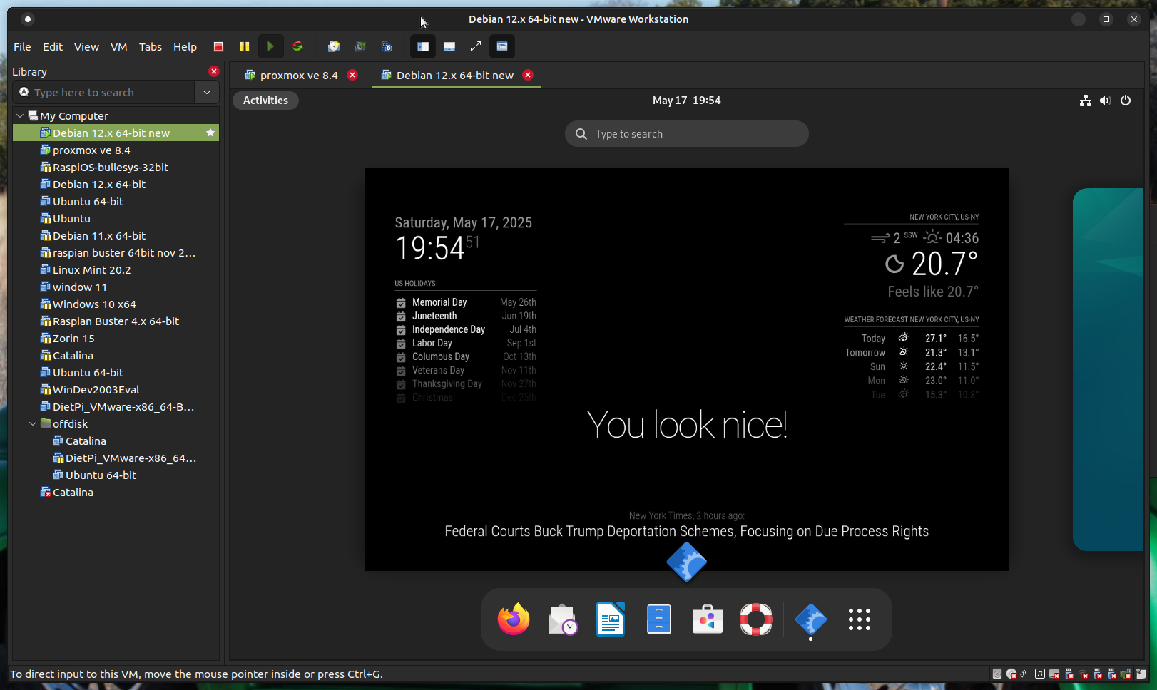This screenshot has width=1157, height=690.
Task: Open the snapshot manager
Action: 387,46
